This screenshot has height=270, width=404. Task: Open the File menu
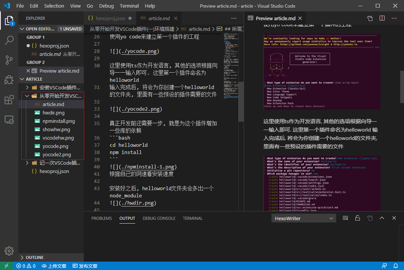(x=20, y=6)
